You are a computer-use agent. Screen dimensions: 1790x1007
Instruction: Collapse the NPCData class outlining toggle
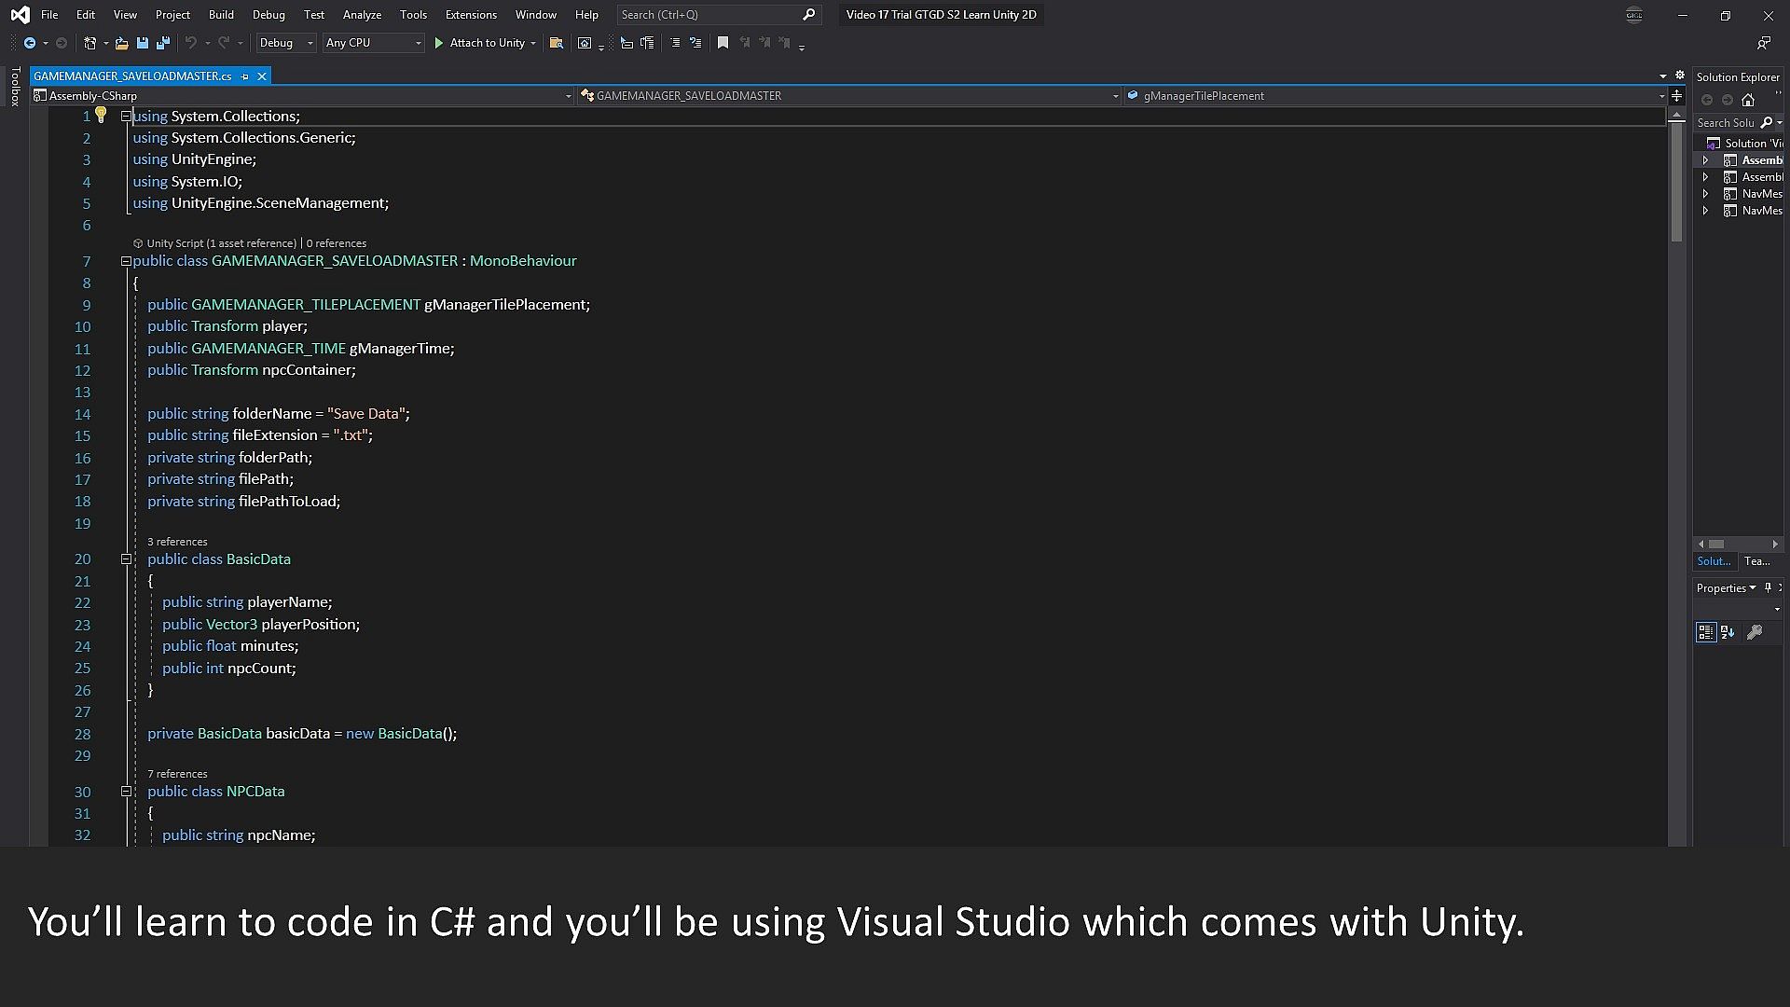click(x=126, y=792)
